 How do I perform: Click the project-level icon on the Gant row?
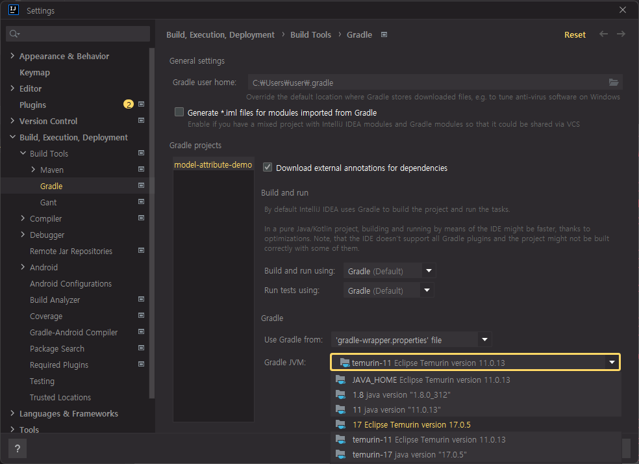pyautogui.click(x=142, y=202)
